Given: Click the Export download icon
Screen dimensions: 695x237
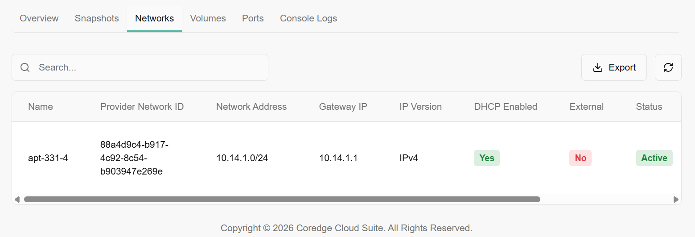Looking at the screenshot, I should click(597, 67).
